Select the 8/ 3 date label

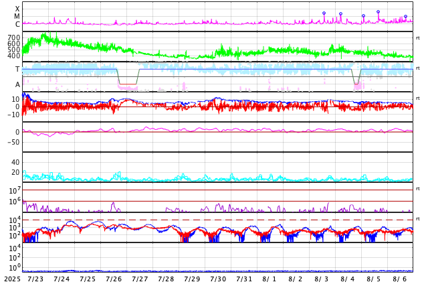coord(322,279)
